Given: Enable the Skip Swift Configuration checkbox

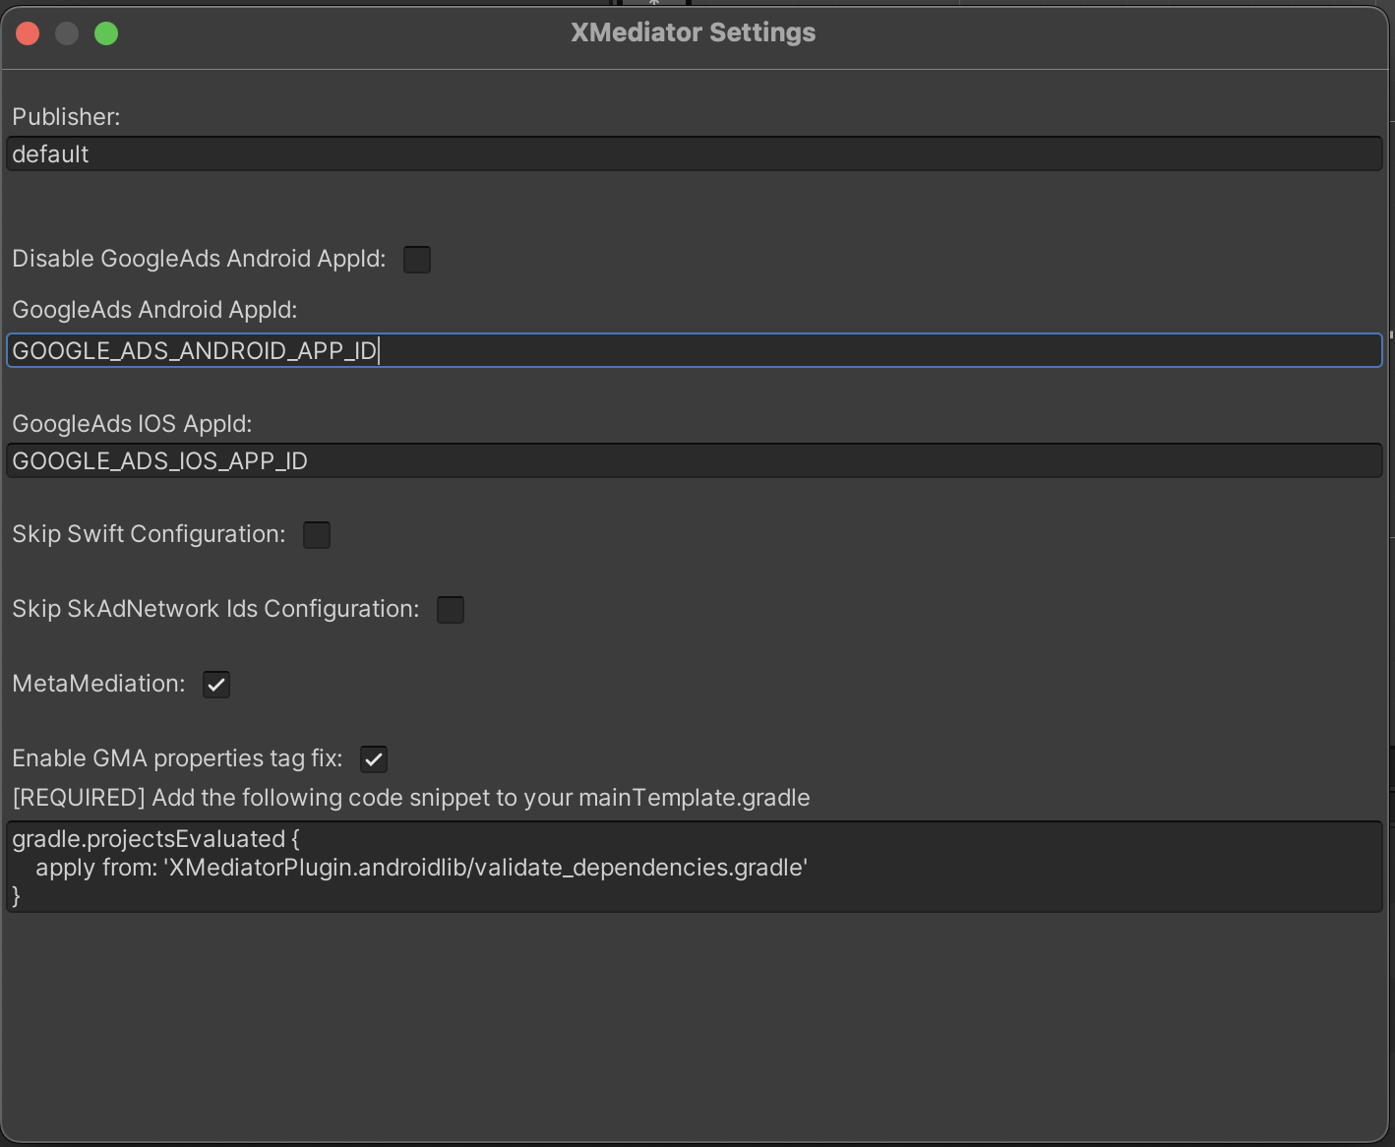Looking at the screenshot, I should pyautogui.click(x=317, y=535).
